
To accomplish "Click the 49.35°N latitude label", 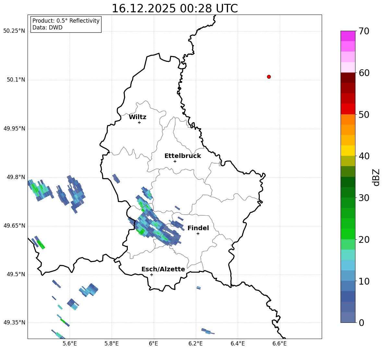I will 14,322.
